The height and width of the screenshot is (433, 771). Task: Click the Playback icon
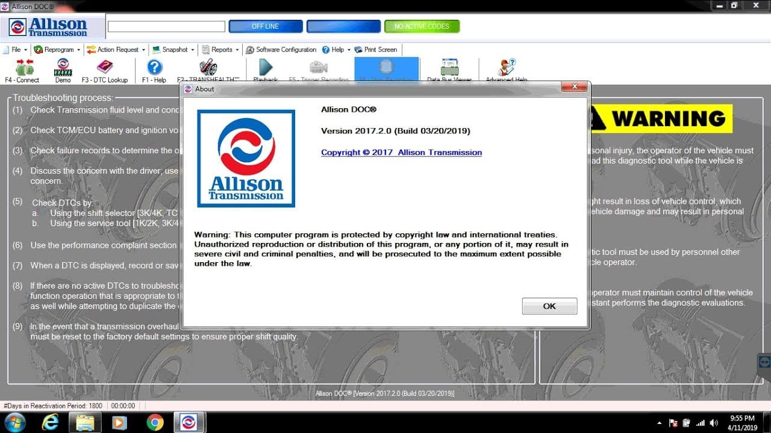[265, 68]
